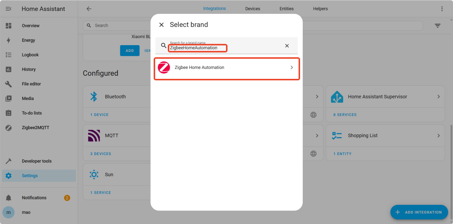Open Supervisor 8 SERVICES link
The image size is (453, 224).
(x=345, y=115)
